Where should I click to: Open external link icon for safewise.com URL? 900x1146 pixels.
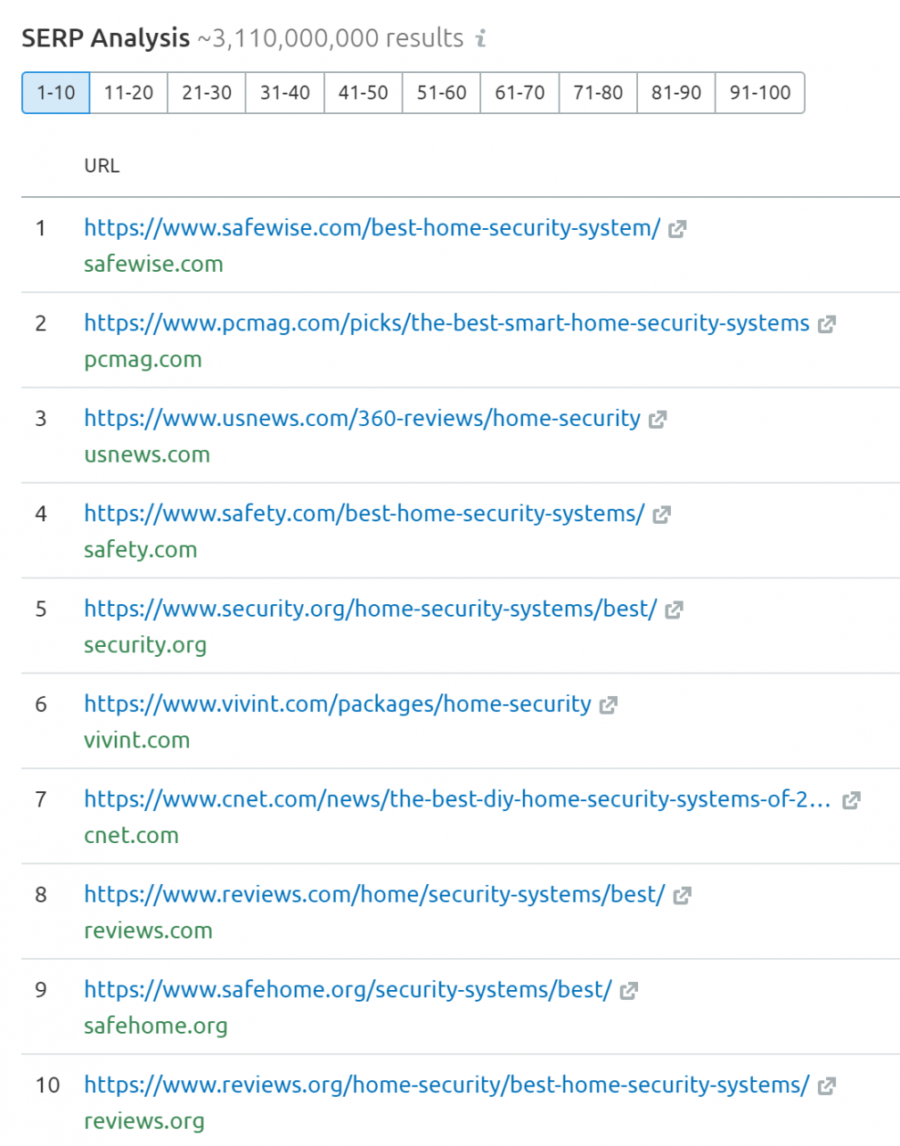tap(677, 229)
